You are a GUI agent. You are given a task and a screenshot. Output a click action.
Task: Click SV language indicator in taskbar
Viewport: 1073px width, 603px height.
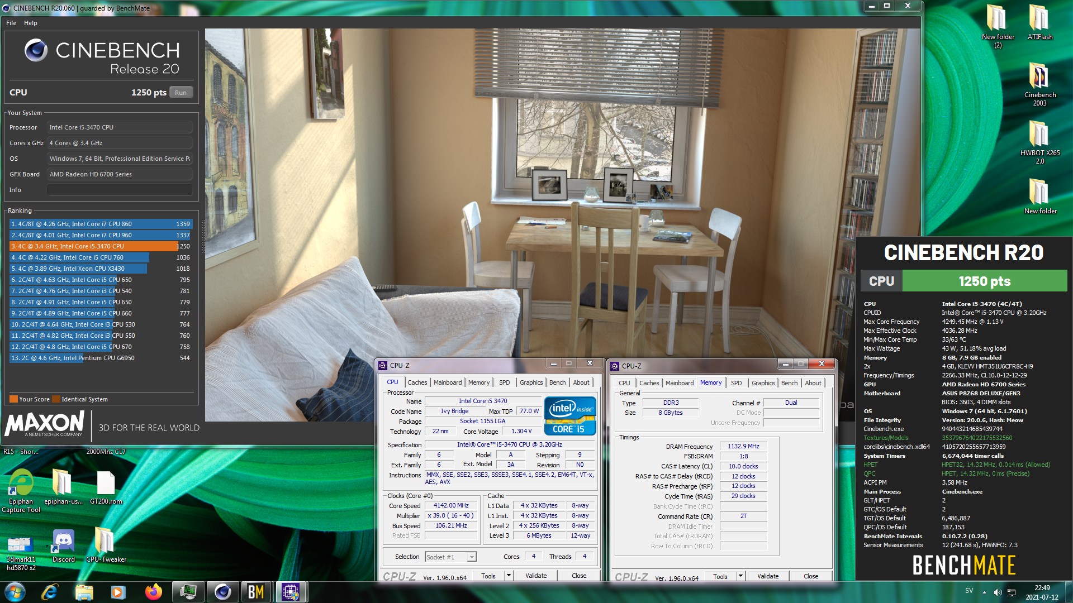click(969, 591)
